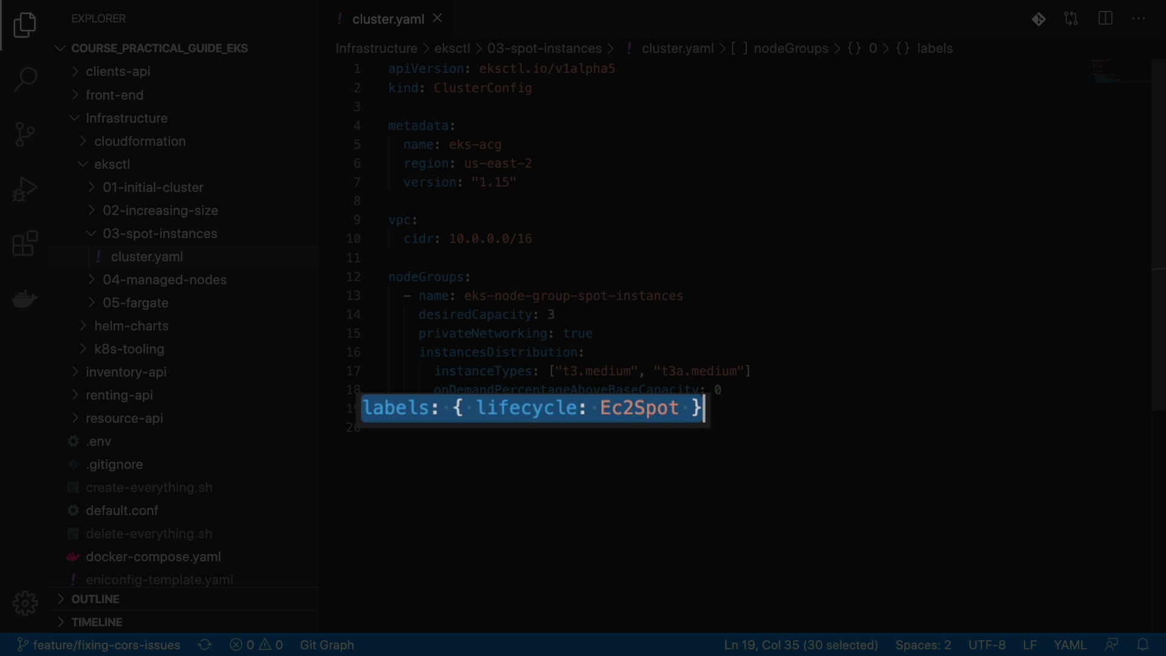Click the Split Editor Right icon
The width and height of the screenshot is (1166, 656).
point(1105,19)
